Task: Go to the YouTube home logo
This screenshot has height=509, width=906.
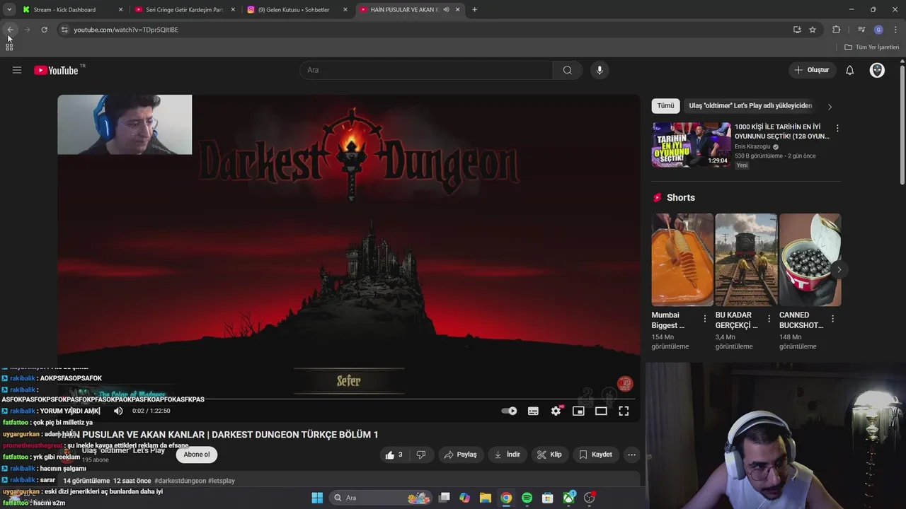Action: (x=56, y=70)
